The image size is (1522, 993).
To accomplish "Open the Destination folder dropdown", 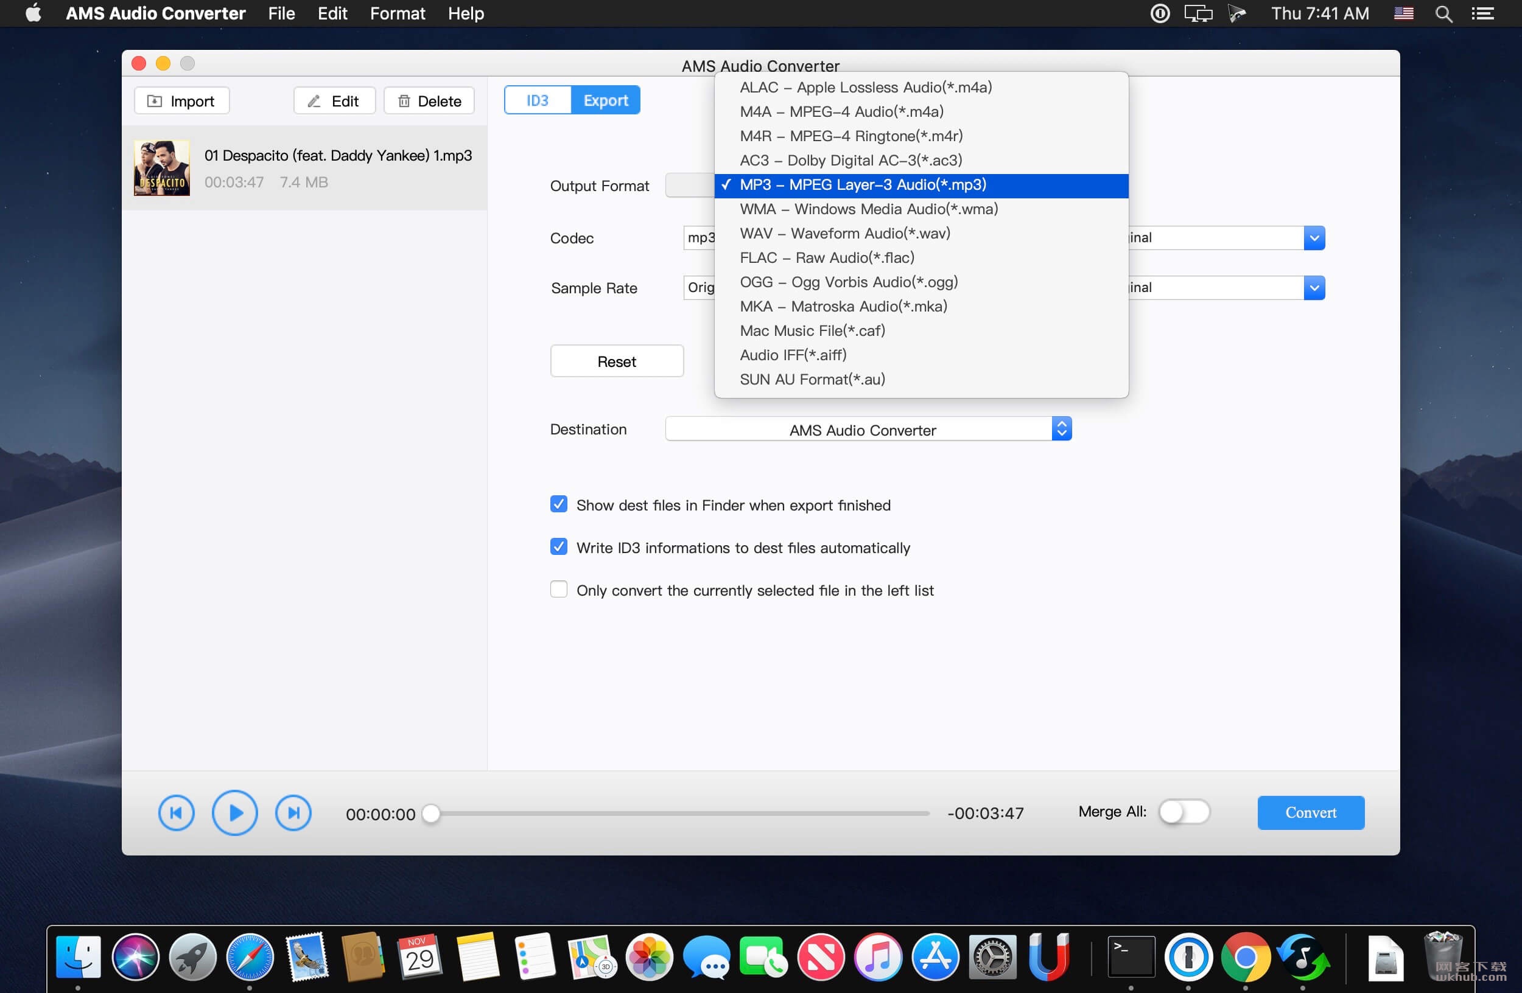I will [868, 430].
